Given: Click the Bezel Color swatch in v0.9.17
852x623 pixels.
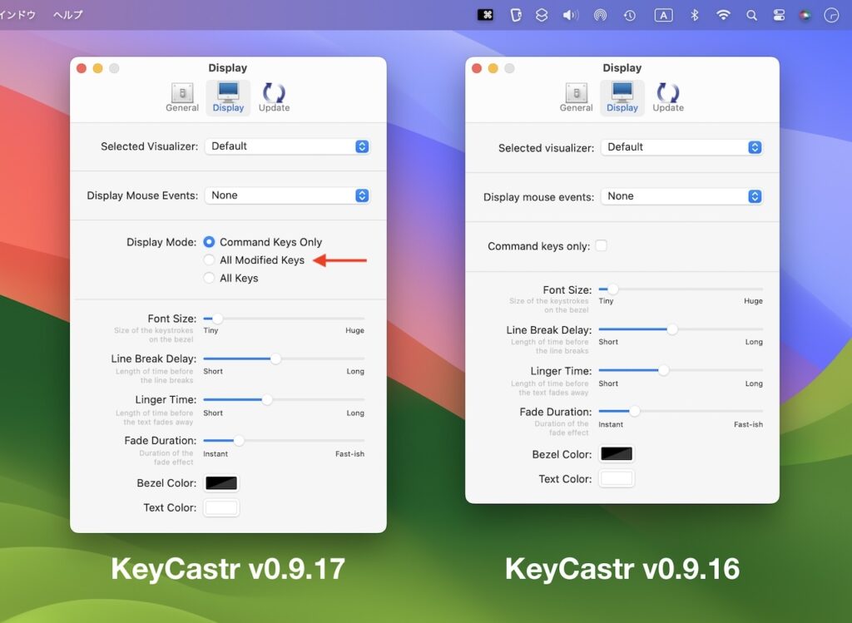Looking at the screenshot, I should click(221, 482).
